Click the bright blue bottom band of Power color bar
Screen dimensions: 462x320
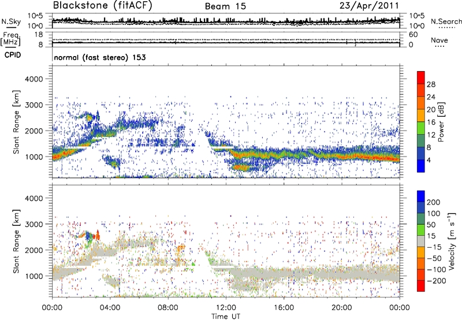(421, 166)
